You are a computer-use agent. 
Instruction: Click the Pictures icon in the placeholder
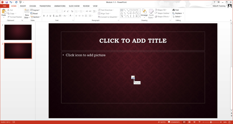[x=133, y=77]
